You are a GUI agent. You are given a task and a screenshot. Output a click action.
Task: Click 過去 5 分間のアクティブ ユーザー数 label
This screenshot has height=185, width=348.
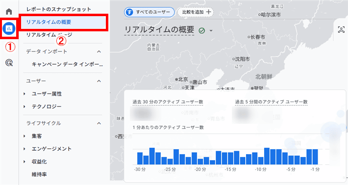coord(271,102)
